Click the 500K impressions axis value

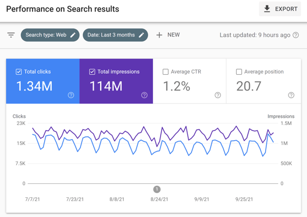pos(286,164)
